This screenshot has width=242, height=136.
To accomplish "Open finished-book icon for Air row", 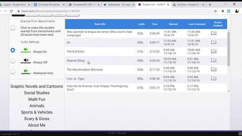I will (x=214, y=42).
